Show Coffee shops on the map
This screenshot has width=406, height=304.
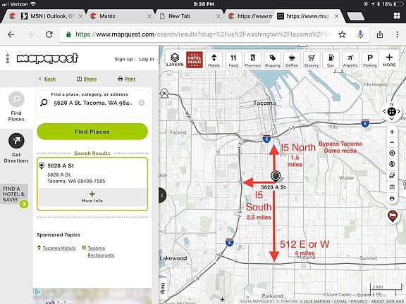coord(292,60)
